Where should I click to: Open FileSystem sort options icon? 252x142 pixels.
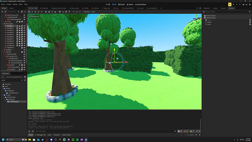pos(25,80)
